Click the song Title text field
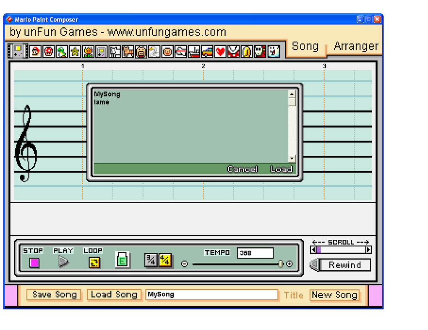Screen dimensions: 428x330 pos(212,294)
